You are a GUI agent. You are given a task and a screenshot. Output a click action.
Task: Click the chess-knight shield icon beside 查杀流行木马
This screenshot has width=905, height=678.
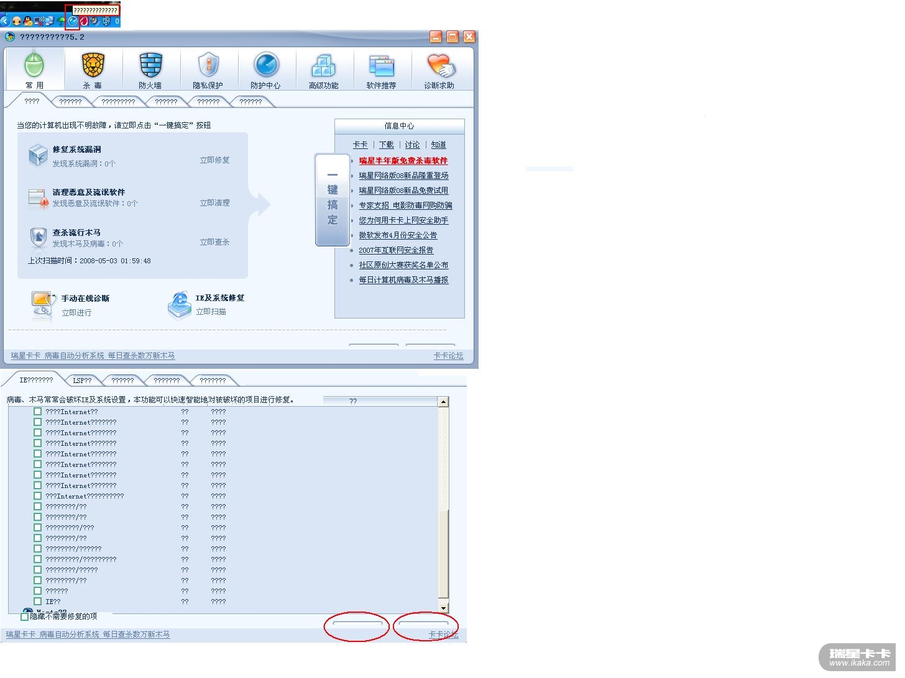pyautogui.click(x=38, y=237)
